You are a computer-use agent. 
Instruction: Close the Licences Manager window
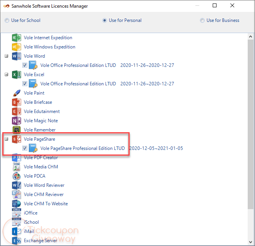[x=232, y=6]
